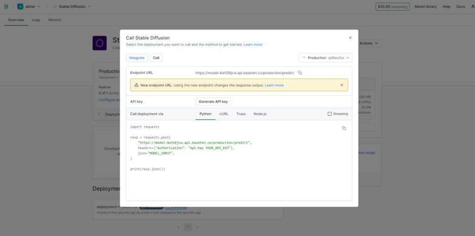Screen dimensions: 475x236
Task: Click the $30.00 remaining credits button
Action: 392,7
